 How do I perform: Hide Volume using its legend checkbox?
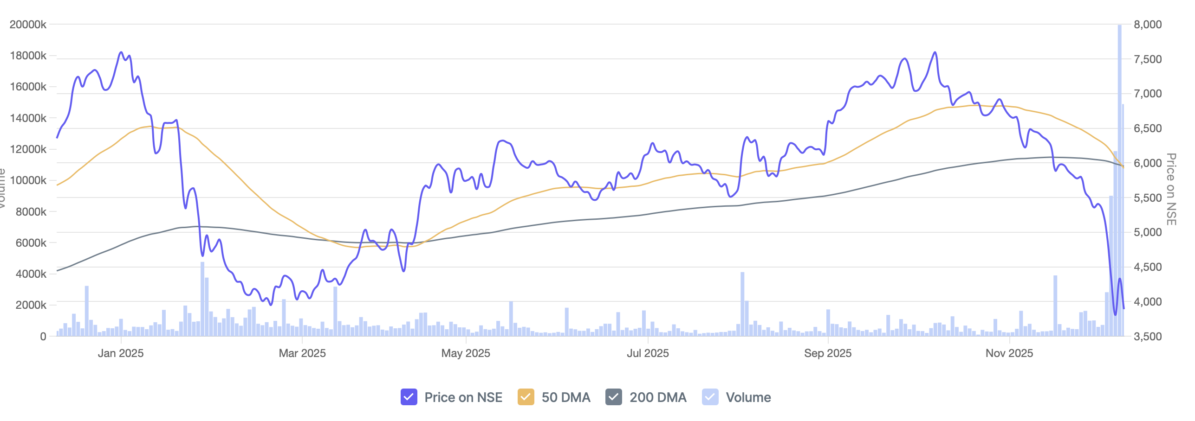710,397
